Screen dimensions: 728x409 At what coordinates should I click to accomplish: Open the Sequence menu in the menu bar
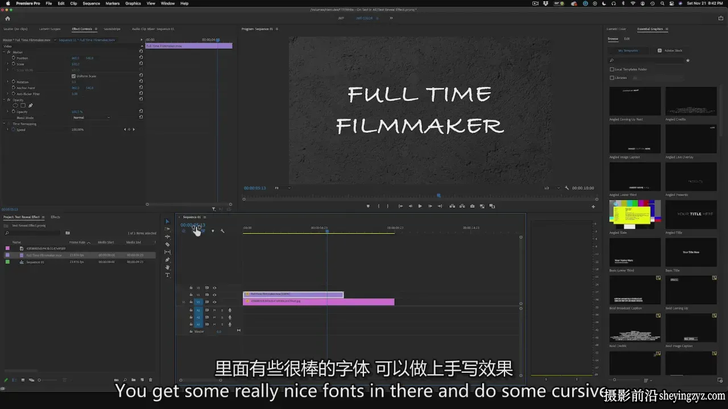coord(91,3)
